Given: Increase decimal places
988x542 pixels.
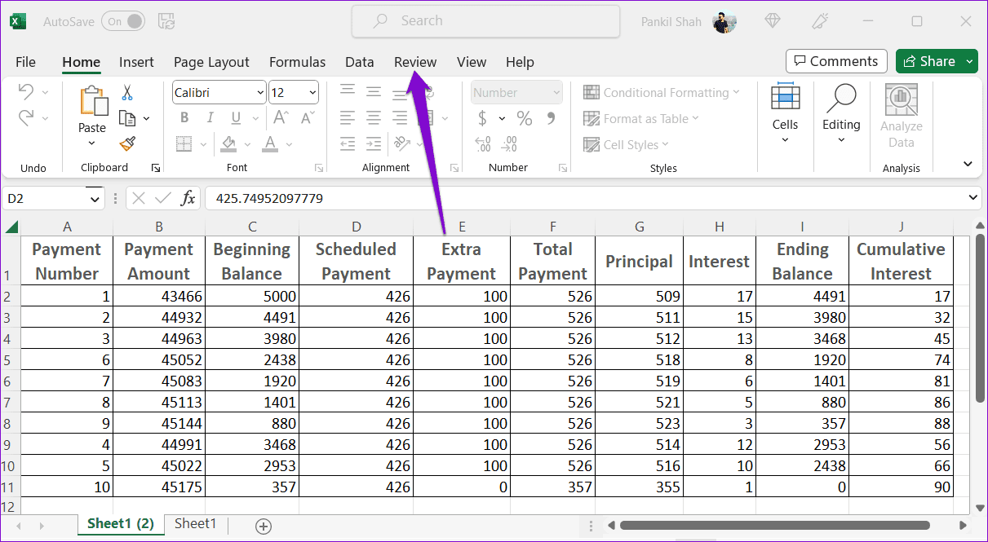Looking at the screenshot, I should pos(482,144).
